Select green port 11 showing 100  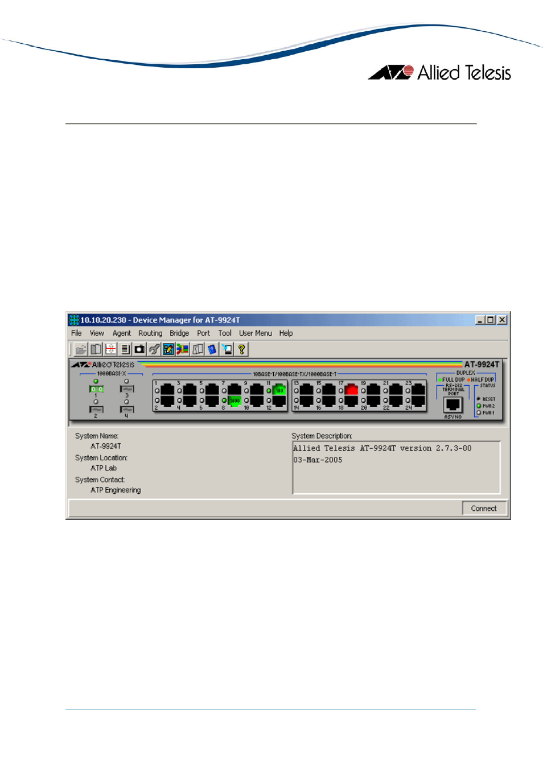pos(279,390)
